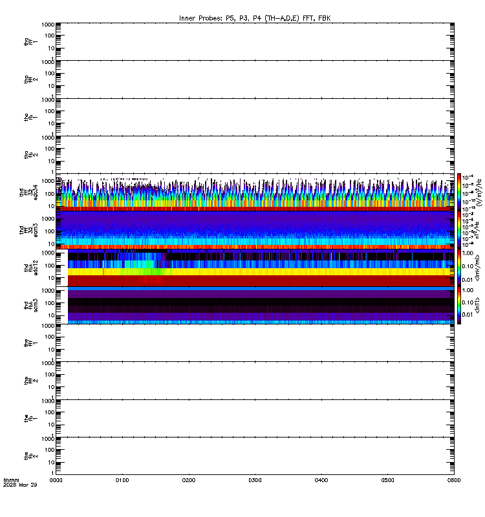This screenshot has height=517, width=485.
Task: Click the 100 tick label of the ff 1
Action: coord(50,337)
